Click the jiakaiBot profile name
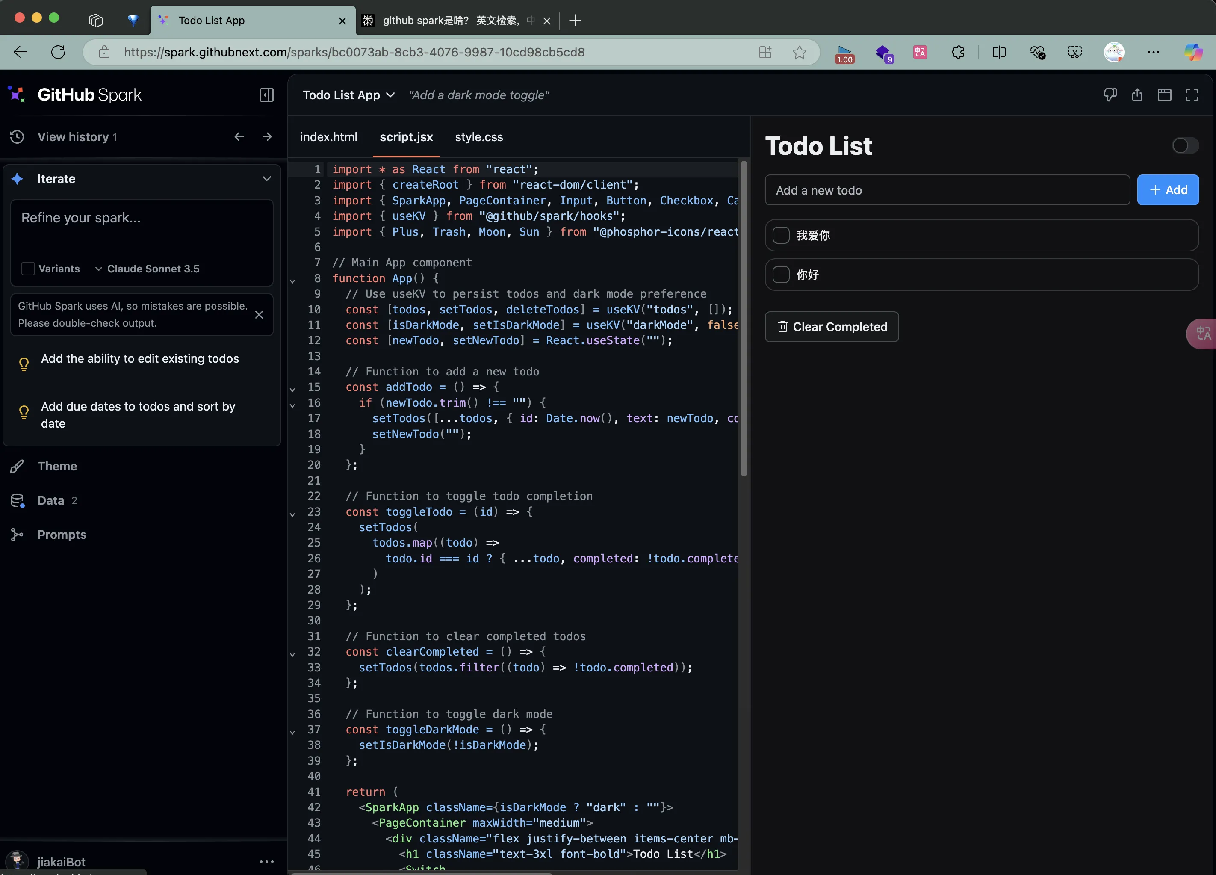 pyautogui.click(x=61, y=862)
